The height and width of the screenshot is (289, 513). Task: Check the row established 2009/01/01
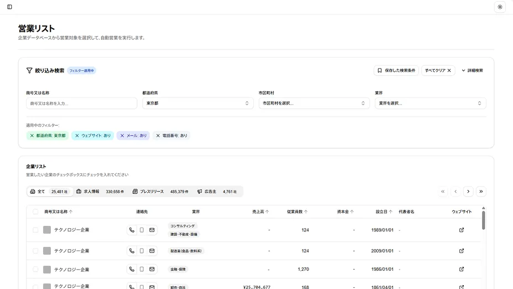click(x=35, y=251)
